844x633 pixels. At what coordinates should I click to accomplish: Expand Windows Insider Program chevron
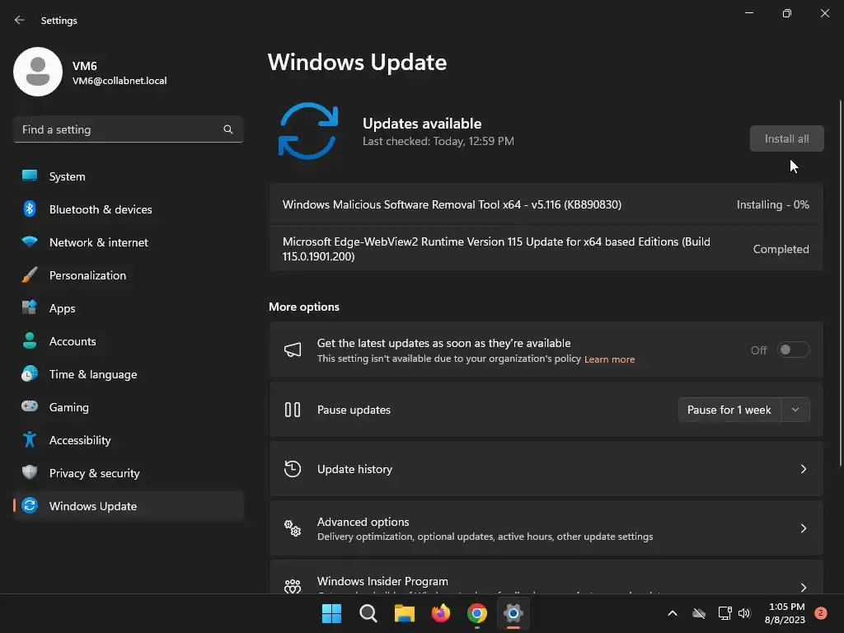coord(803,587)
